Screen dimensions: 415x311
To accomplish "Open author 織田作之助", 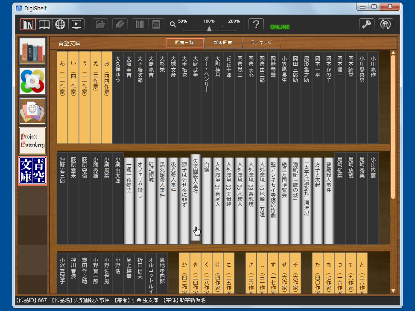I will click(85, 273).
